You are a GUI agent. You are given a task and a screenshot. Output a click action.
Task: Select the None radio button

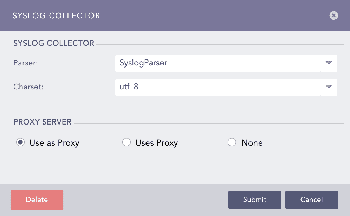tap(232, 142)
